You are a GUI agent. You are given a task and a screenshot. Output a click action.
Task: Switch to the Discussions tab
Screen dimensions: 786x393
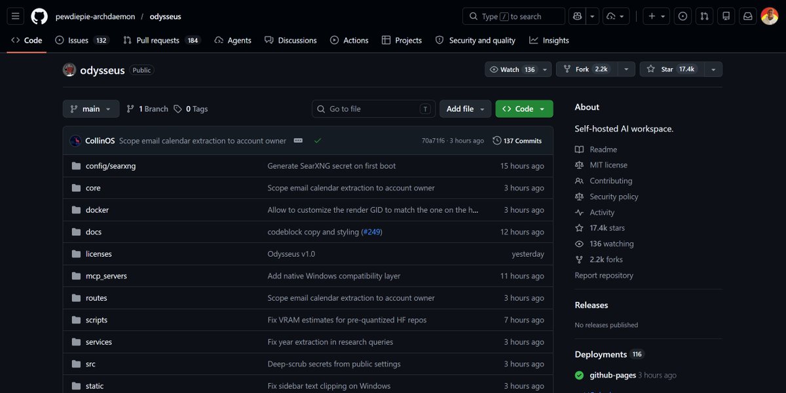click(291, 41)
